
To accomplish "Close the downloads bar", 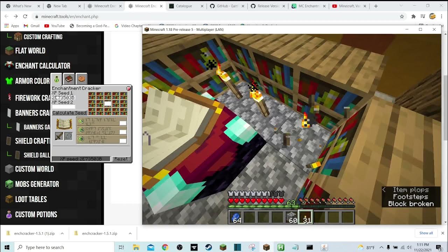I will click(x=442, y=233).
